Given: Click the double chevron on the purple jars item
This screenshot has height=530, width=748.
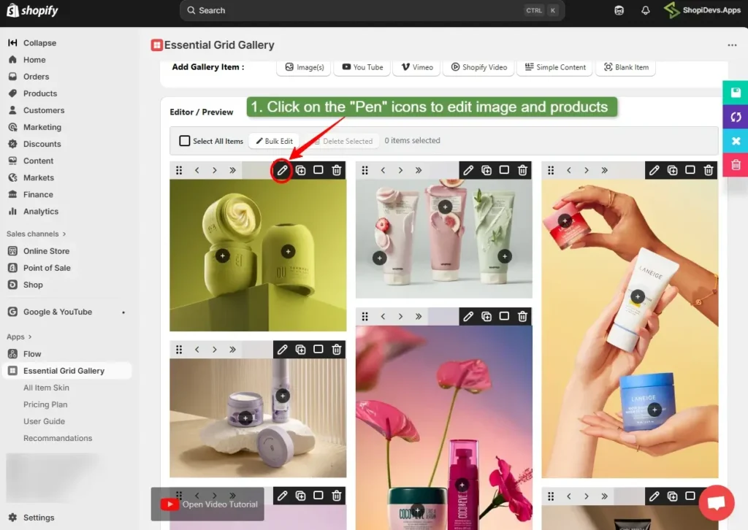Looking at the screenshot, I should [x=232, y=349].
